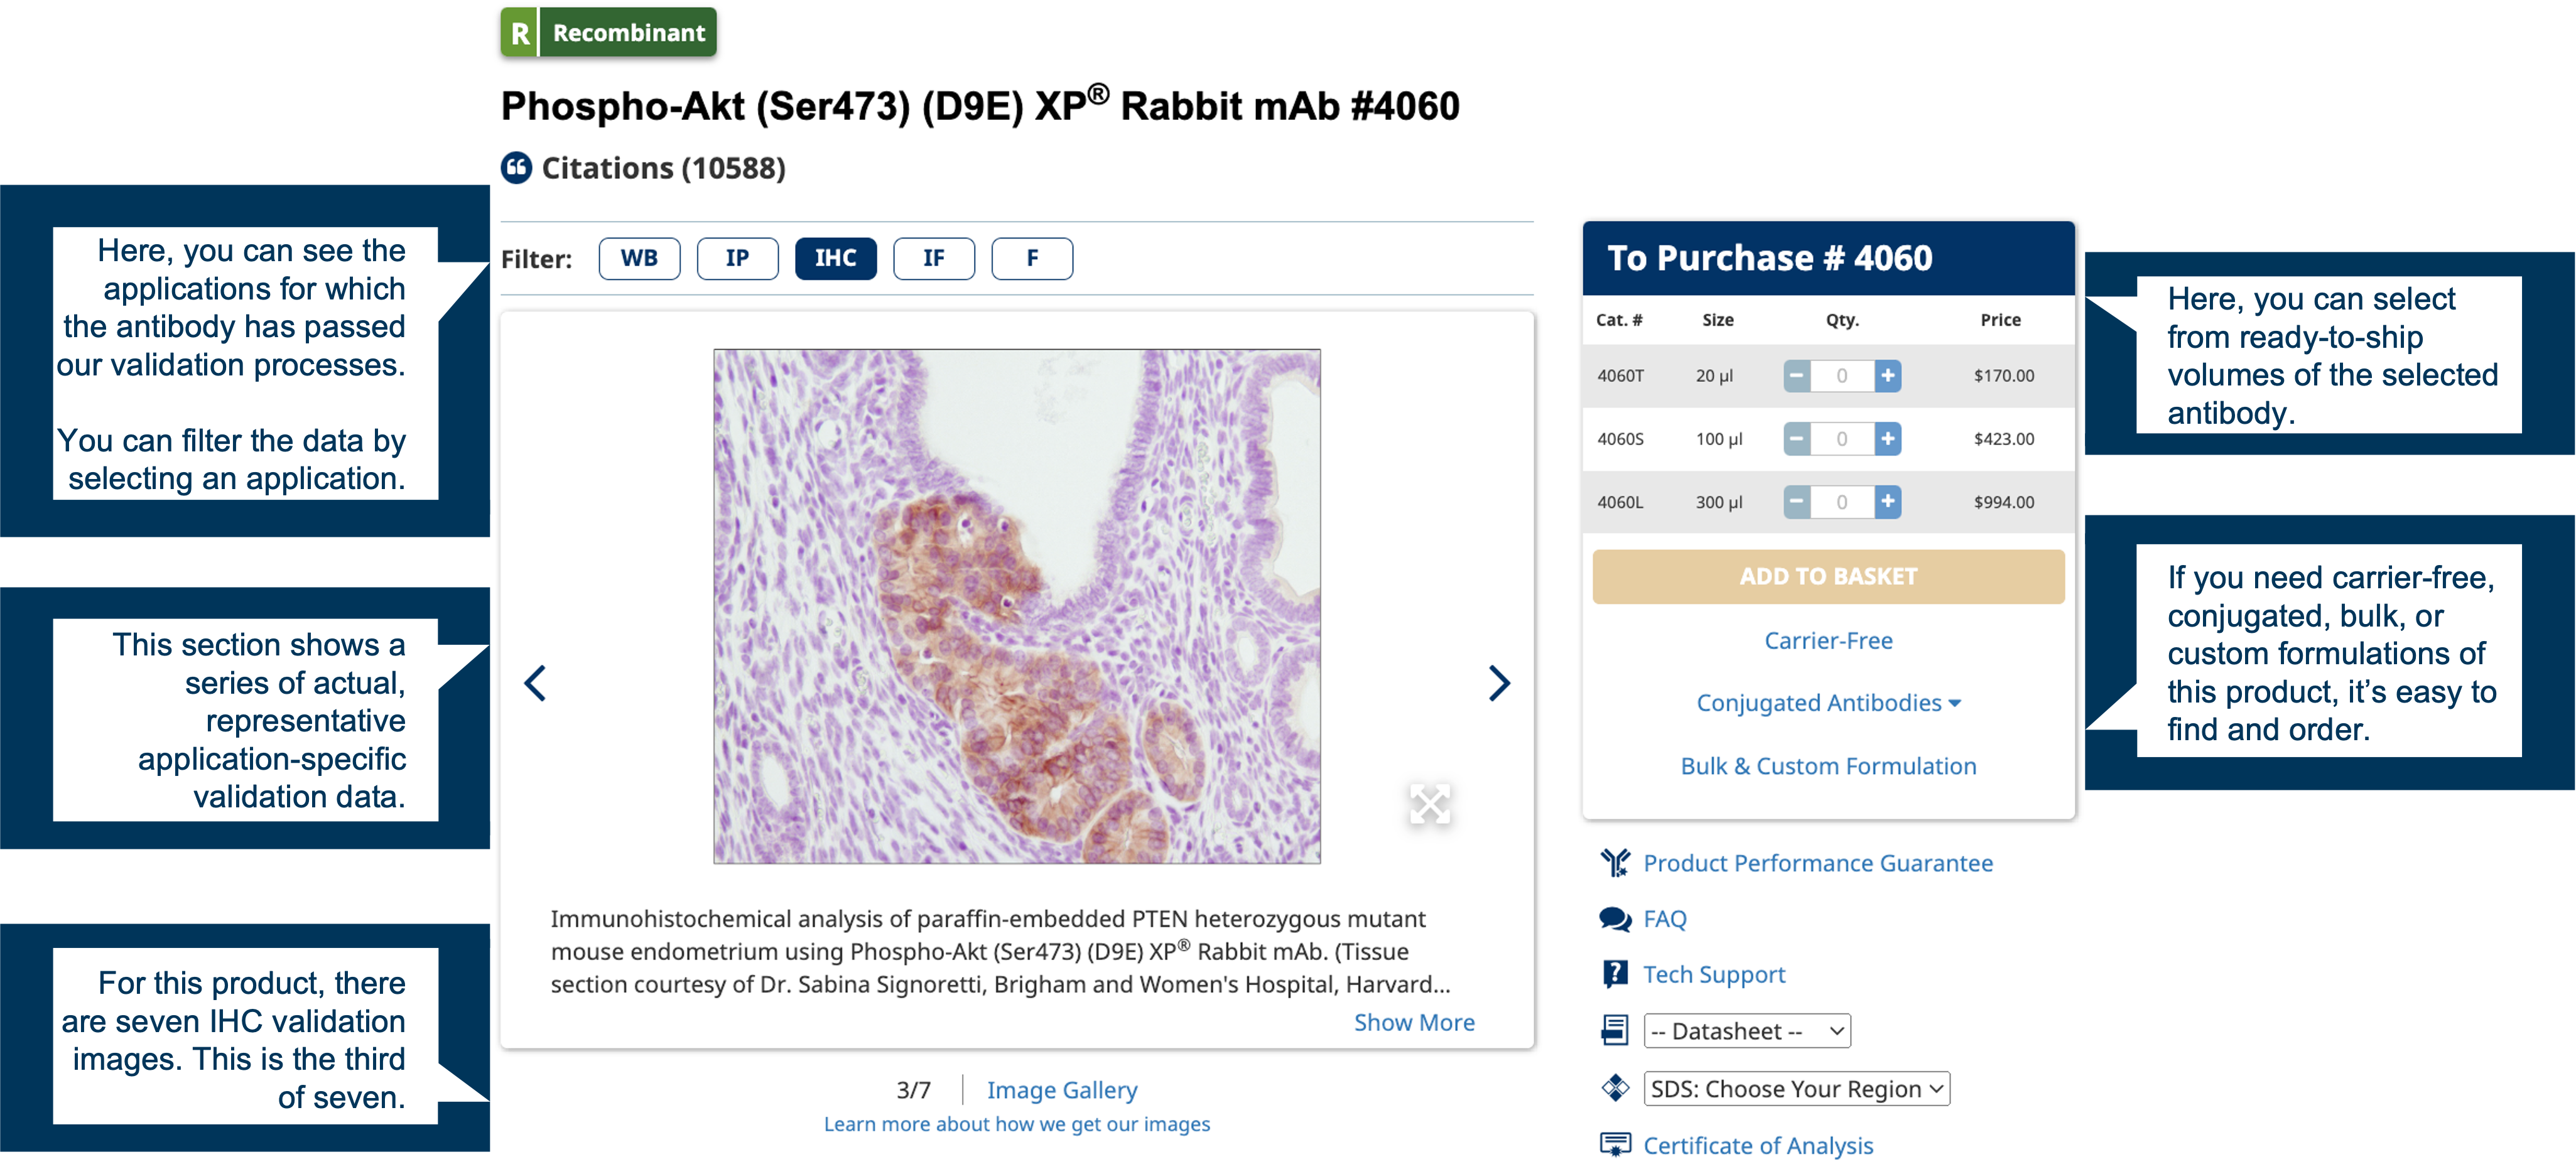
Task: Open the Datasheet dropdown menu
Action: (x=1746, y=1030)
